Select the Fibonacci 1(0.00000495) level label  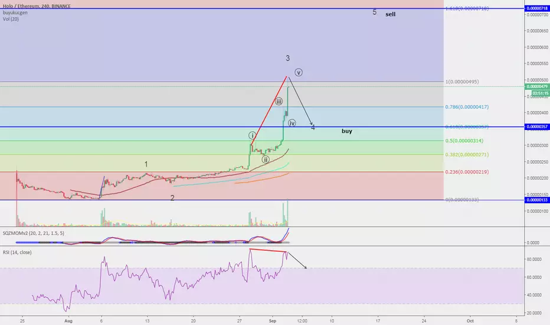coord(462,82)
